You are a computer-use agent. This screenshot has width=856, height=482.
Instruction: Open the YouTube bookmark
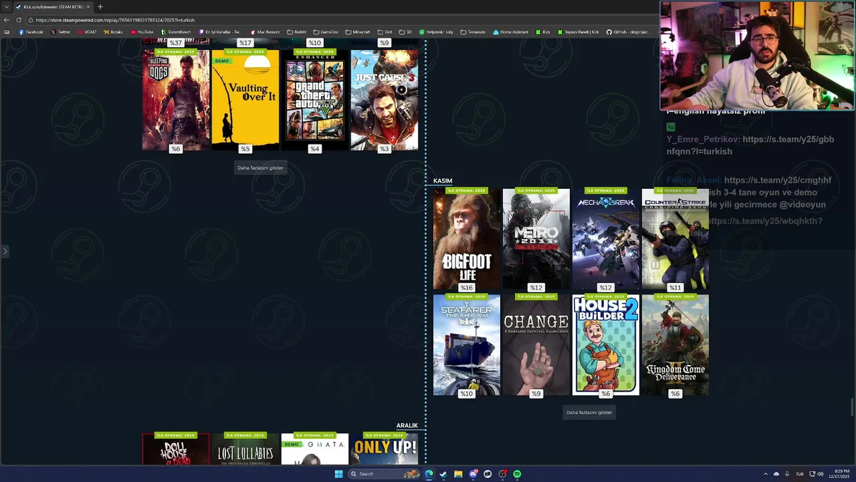142,32
